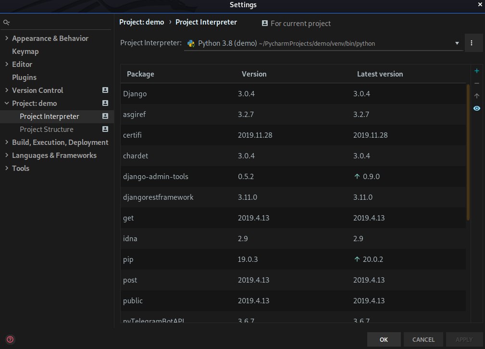485x349 pixels.
Task: Click project-level icon next to Project Structure
Action: 105,129
